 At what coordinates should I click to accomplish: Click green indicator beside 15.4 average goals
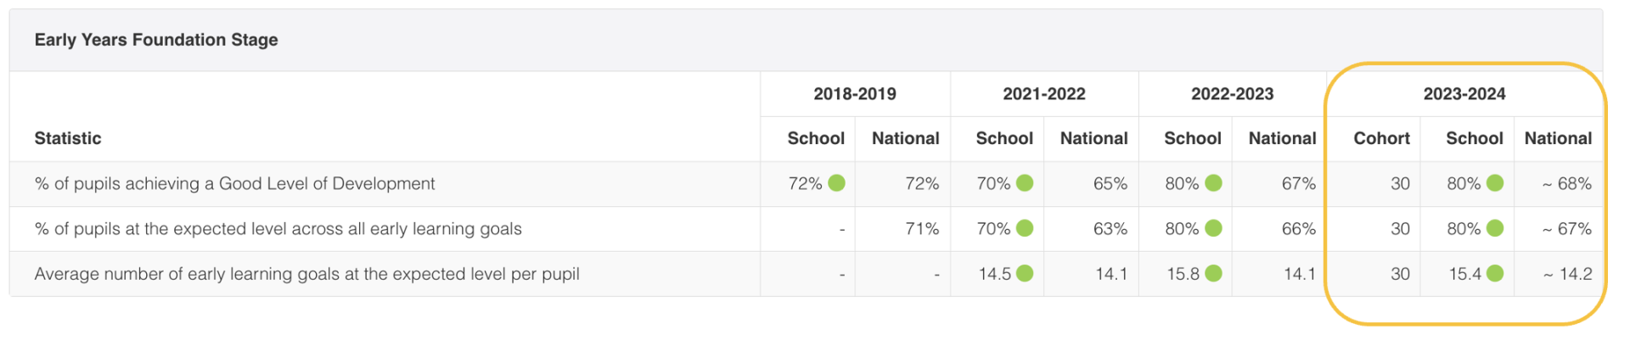(1495, 273)
